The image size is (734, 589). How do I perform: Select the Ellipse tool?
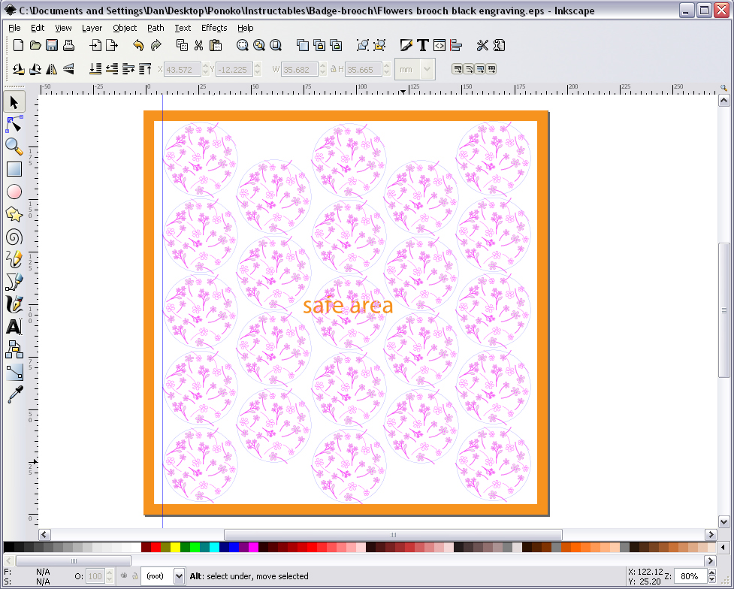pos(14,192)
